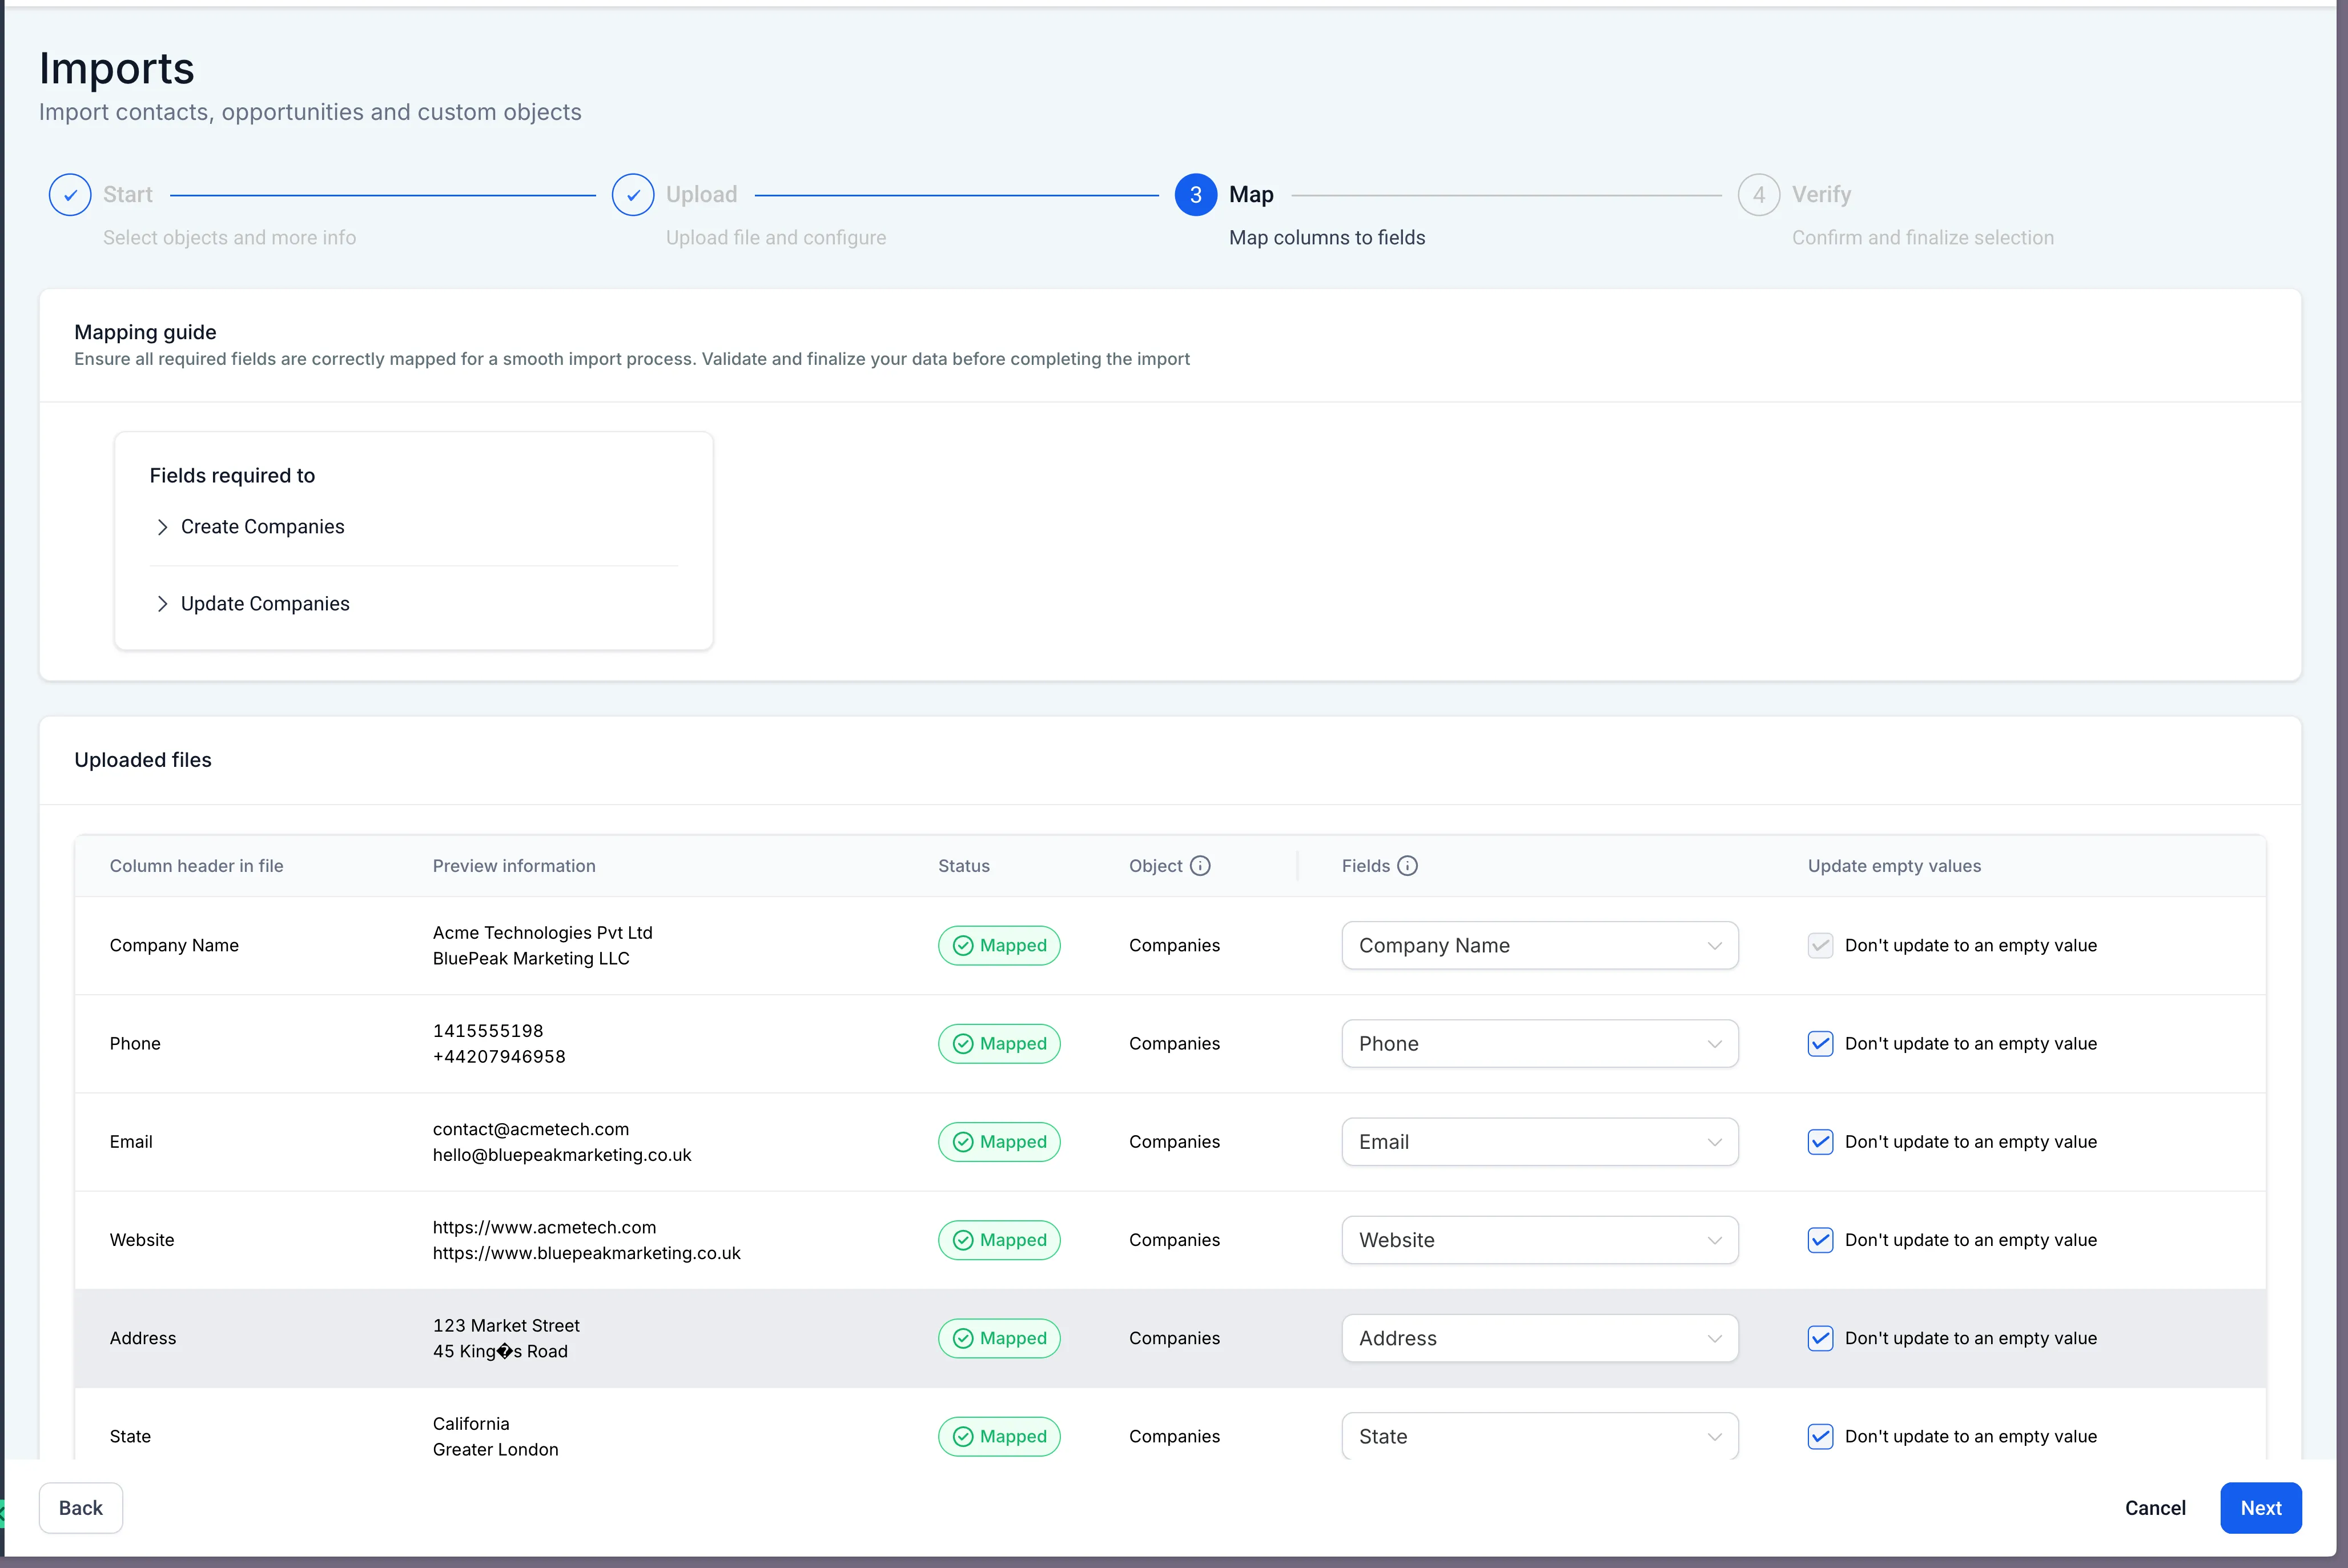Click the Back button
Image resolution: width=2348 pixels, height=1568 pixels.
[x=81, y=1508]
